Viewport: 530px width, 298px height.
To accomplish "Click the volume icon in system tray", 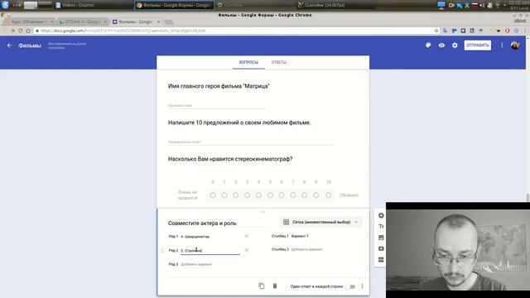I will coord(482,5).
